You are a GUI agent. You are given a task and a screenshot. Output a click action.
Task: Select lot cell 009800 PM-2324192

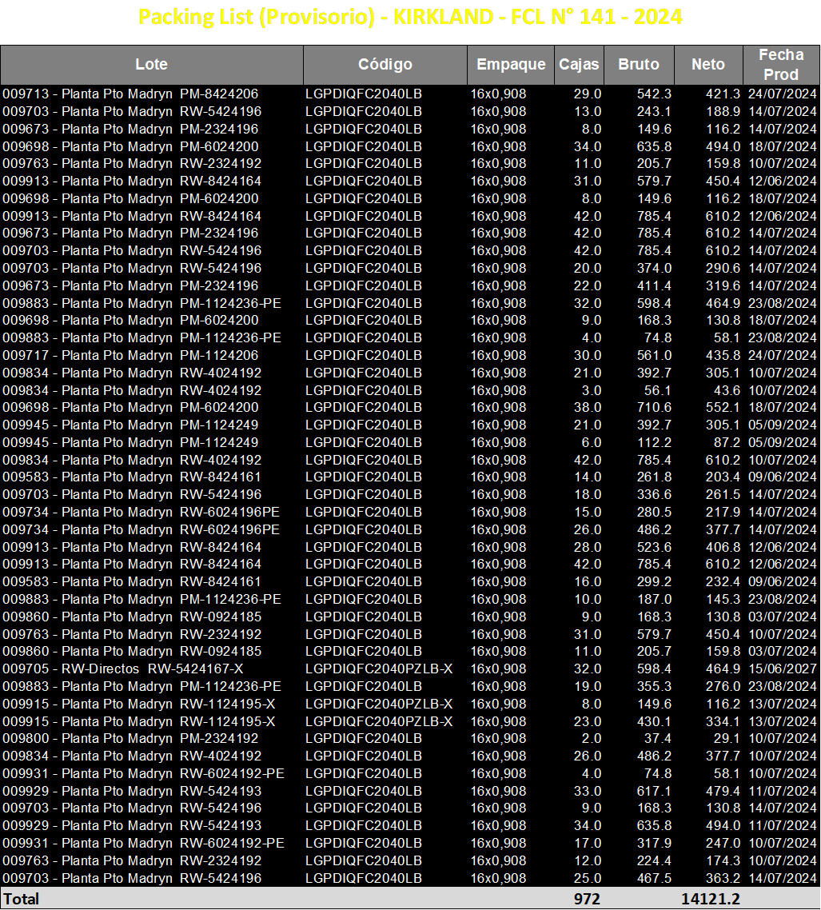tap(130, 738)
